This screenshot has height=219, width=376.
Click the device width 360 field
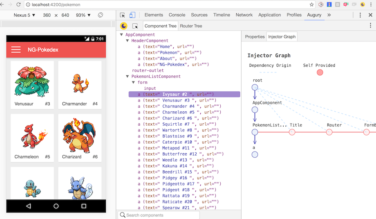pyautogui.click(x=47, y=15)
